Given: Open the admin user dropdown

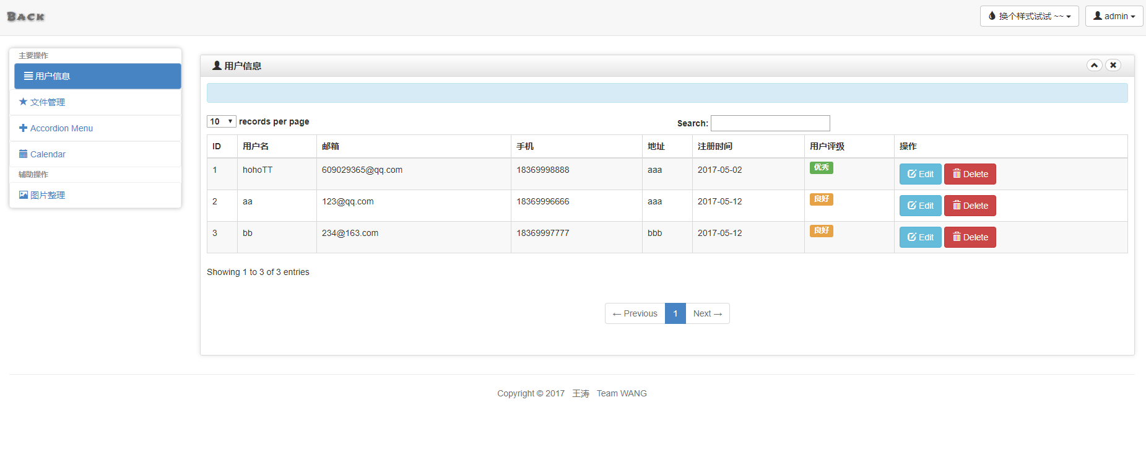Looking at the screenshot, I should (x=1114, y=16).
